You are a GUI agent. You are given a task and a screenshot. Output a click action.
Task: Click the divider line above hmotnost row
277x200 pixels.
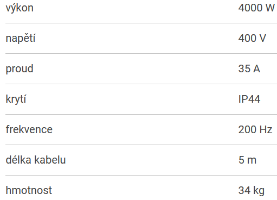[x=141, y=175]
